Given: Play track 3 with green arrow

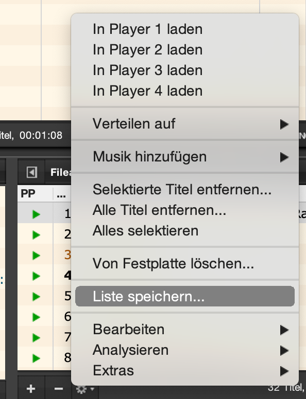Looking at the screenshot, I should click(x=36, y=256).
